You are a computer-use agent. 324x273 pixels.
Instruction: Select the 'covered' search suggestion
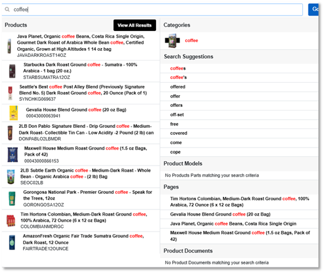coord(178,133)
